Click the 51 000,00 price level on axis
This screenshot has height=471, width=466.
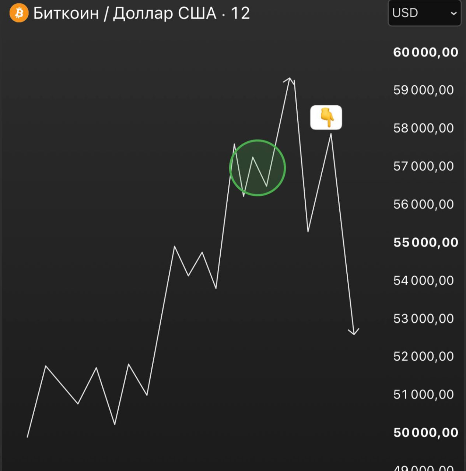(424, 394)
